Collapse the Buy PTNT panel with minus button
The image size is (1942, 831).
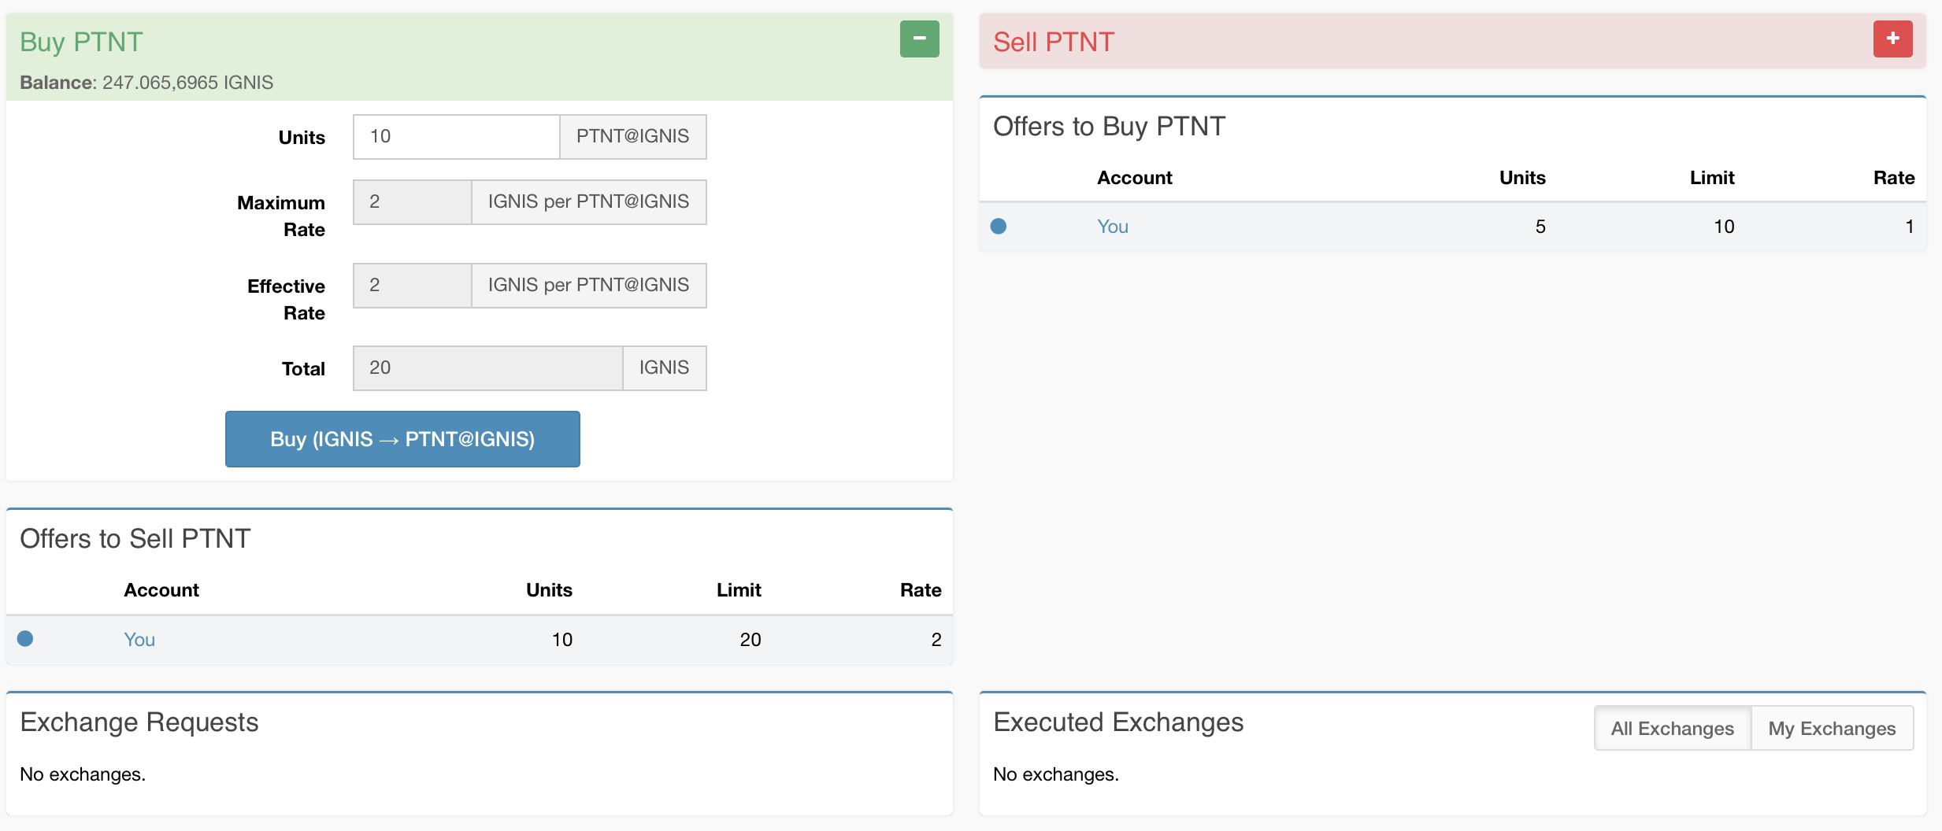[919, 39]
